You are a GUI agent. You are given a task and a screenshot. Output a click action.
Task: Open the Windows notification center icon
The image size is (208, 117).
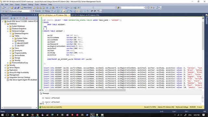[204, 115]
